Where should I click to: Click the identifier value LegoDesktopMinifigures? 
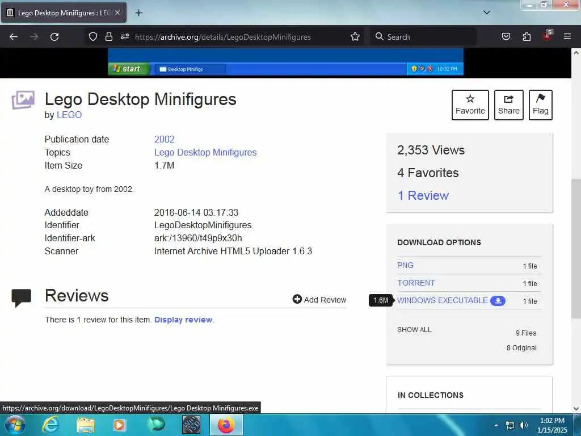point(203,225)
